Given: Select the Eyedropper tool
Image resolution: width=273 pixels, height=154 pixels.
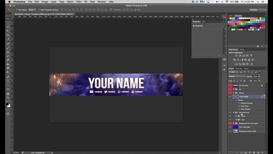Looking at the screenshot, I should click(8, 39).
